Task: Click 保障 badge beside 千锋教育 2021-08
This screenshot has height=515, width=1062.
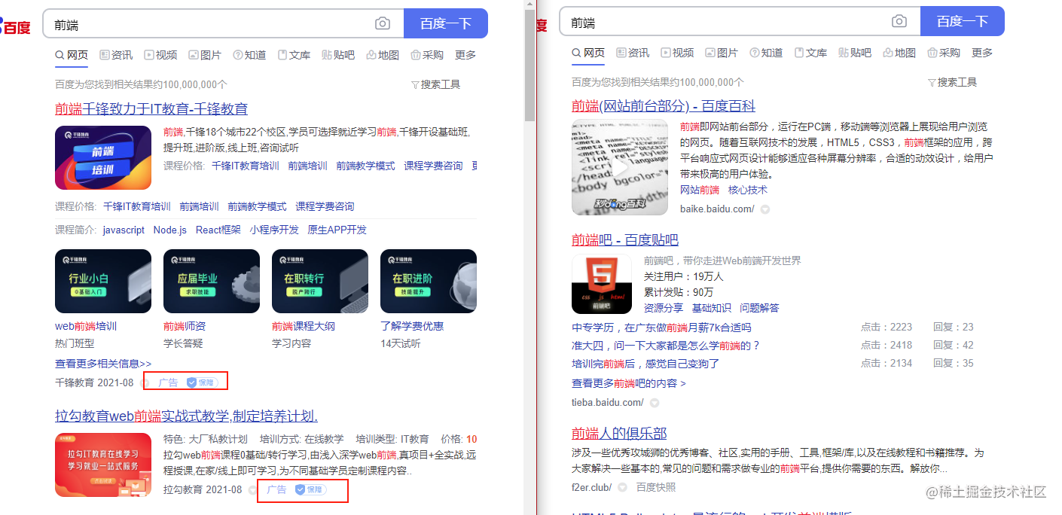Action: 202,382
